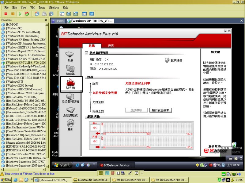Toggle the sidebar with the VMware toolbar icon

[62, 14]
